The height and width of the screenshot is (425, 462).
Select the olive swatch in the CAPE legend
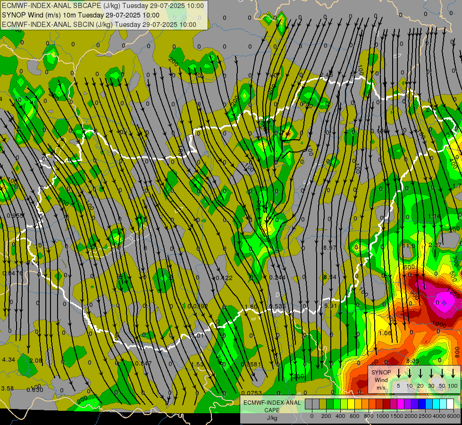coord(323,404)
